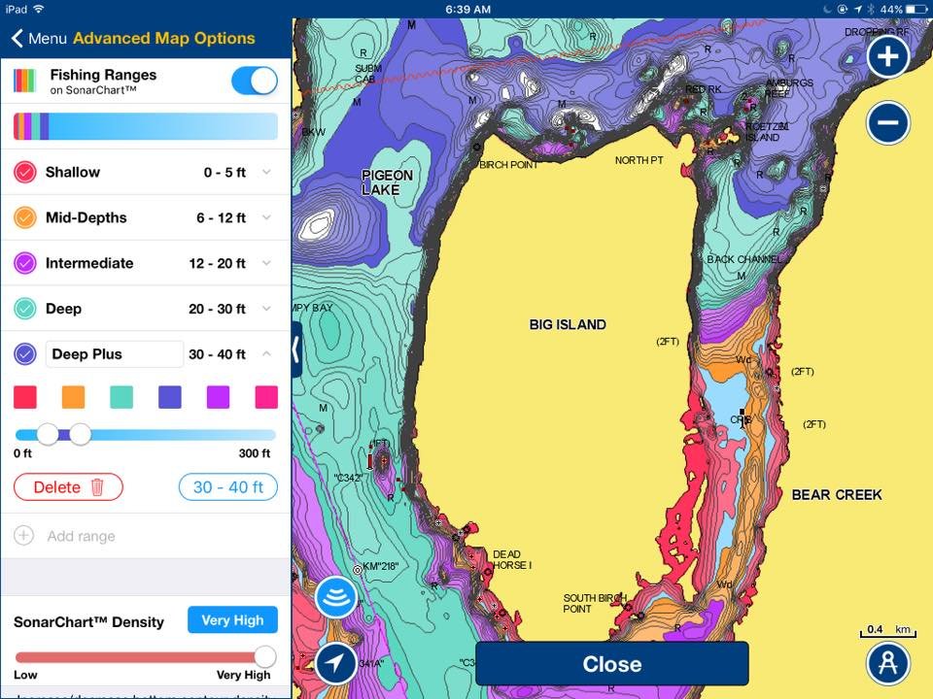
Task: Tap the sonar layers round icon
Action: pos(335,597)
